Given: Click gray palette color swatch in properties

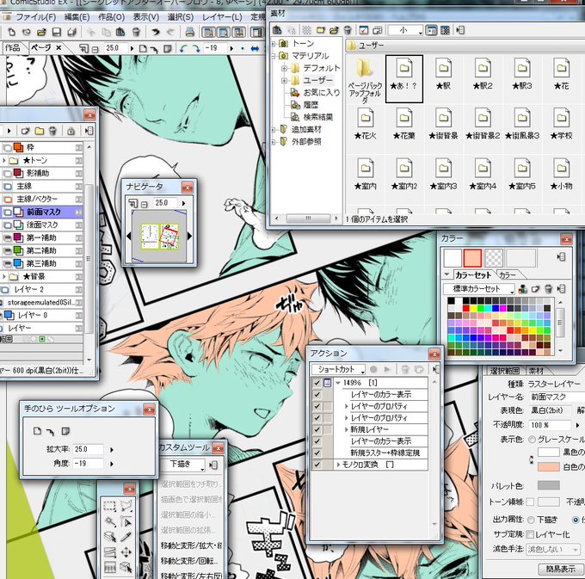Looking at the screenshot, I should click(548, 485).
